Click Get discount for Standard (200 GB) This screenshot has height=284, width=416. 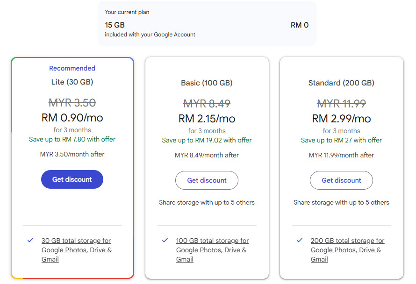point(341,180)
